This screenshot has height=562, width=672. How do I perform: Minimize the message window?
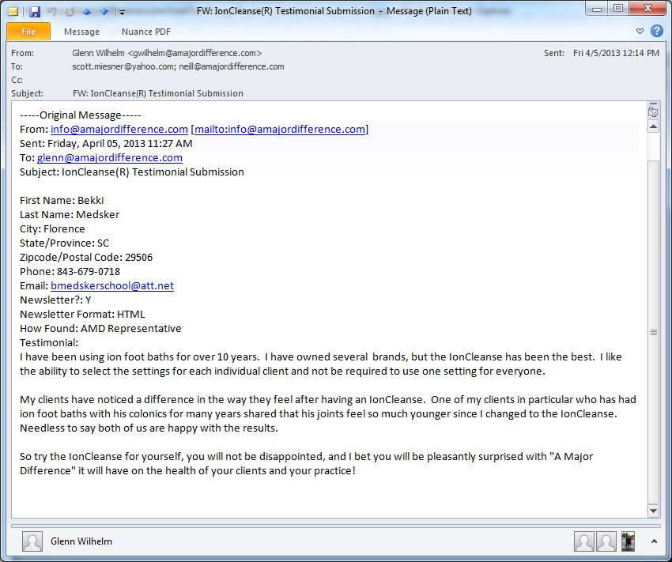click(x=597, y=9)
